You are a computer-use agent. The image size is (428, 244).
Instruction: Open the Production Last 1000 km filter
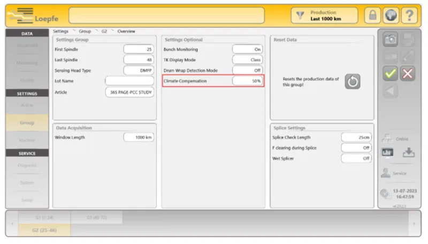324,15
